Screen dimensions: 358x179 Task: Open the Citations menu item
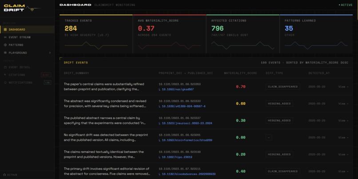pos(28,75)
